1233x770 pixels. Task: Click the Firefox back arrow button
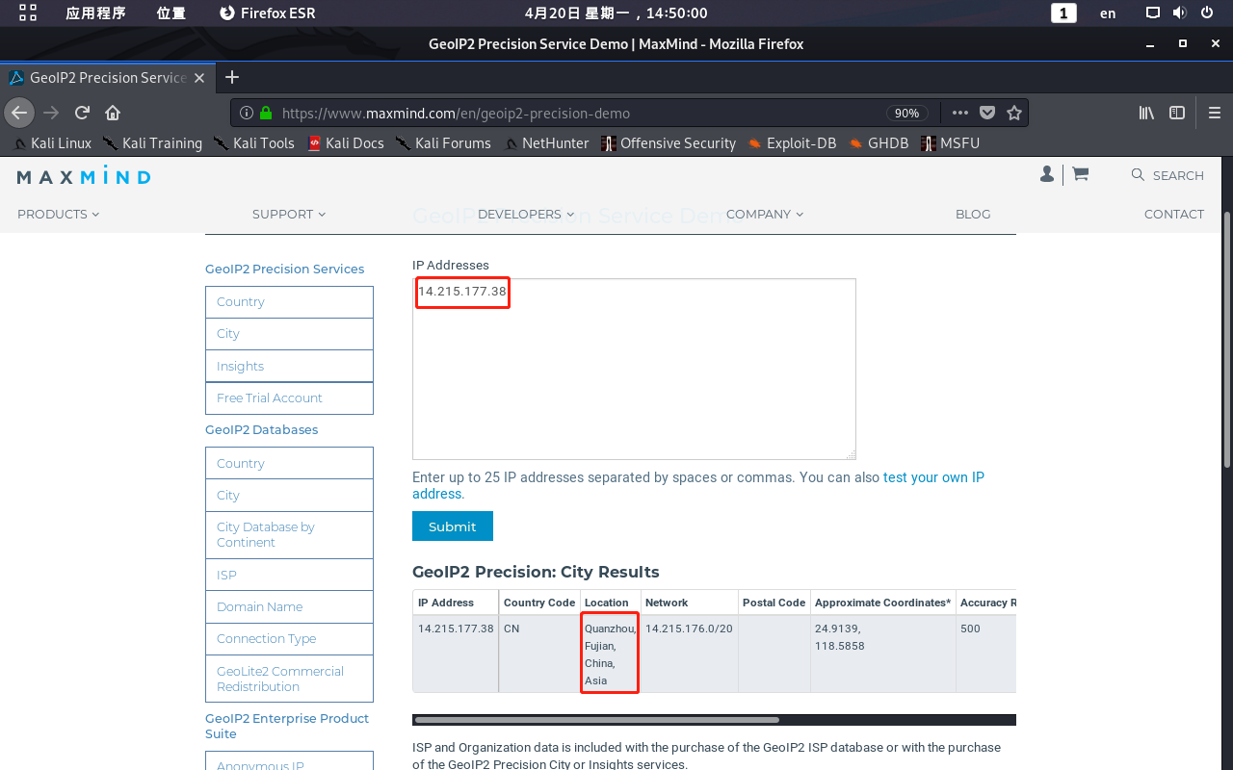[x=19, y=113]
